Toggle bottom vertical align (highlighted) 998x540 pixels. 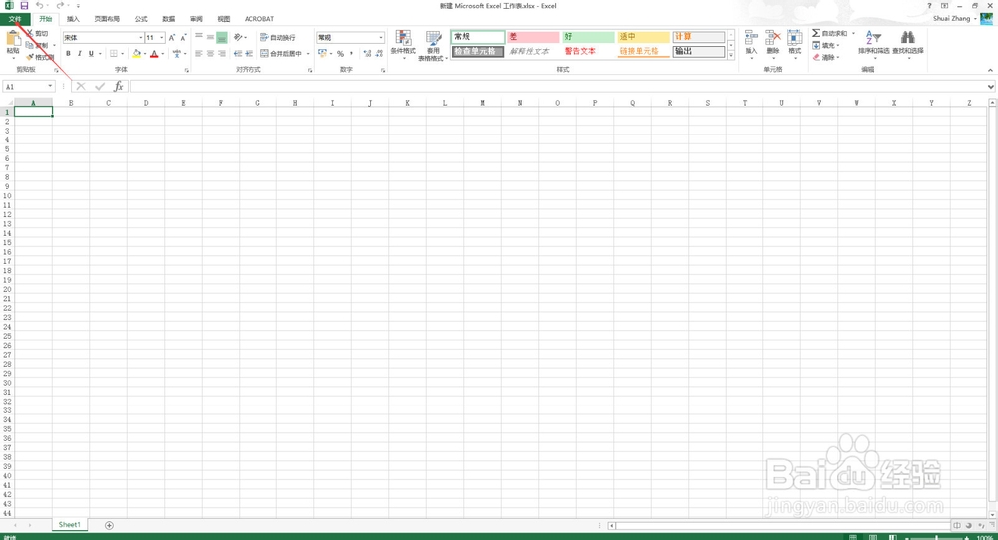pos(222,38)
